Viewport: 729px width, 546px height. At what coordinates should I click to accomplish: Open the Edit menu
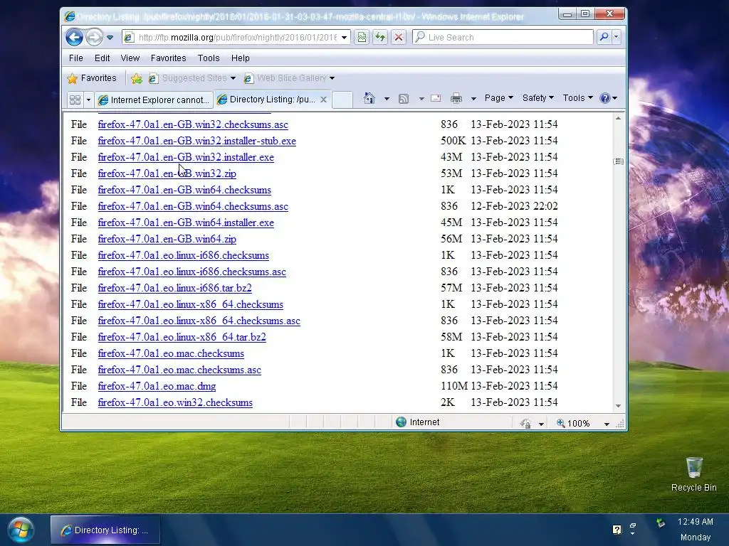click(x=102, y=58)
